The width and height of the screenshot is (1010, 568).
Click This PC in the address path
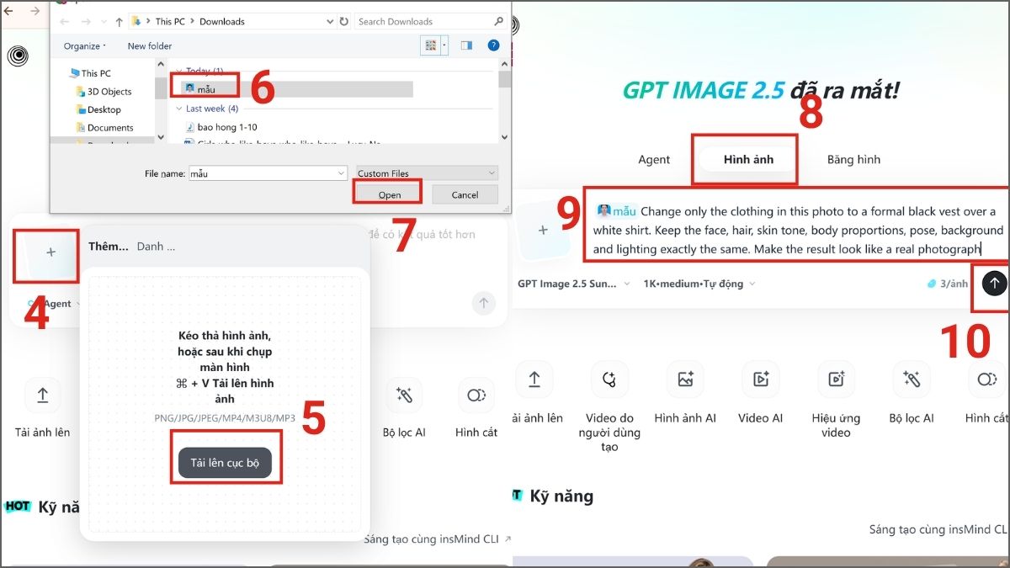click(x=170, y=21)
